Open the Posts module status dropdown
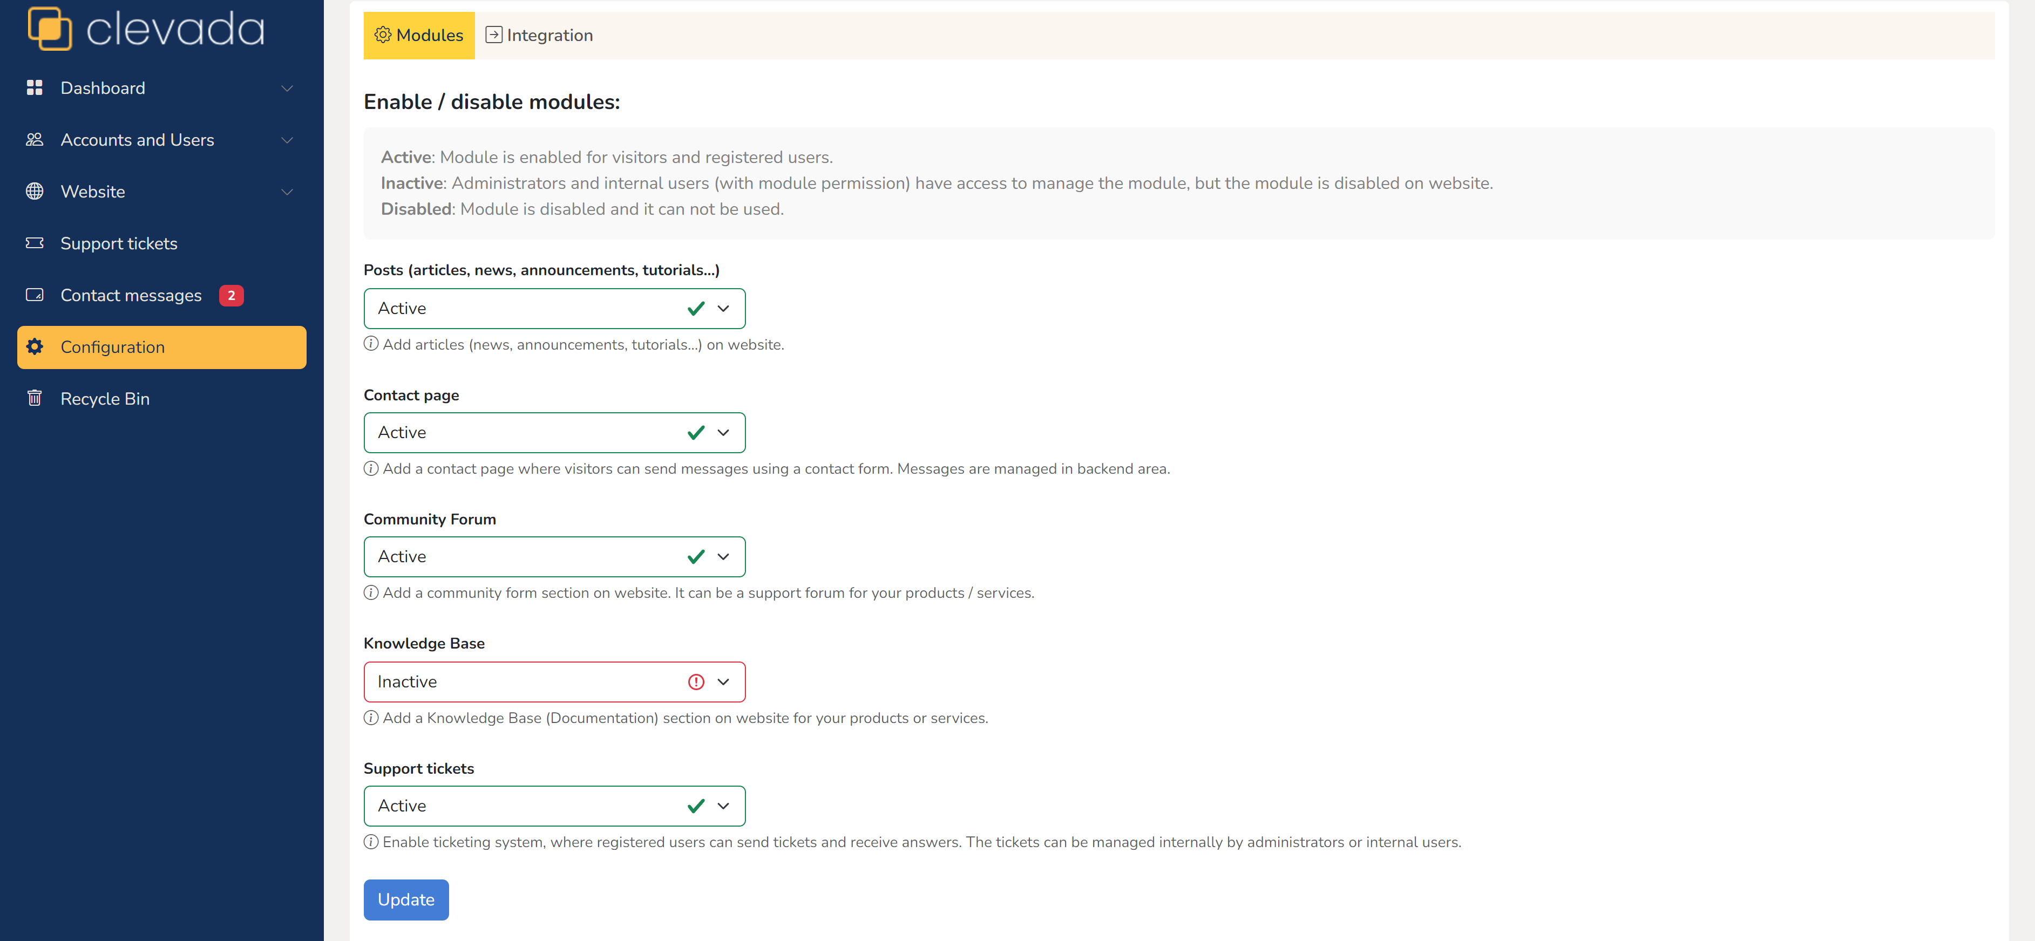The height and width of the screenshot is (941, 2035). (554, 308)
